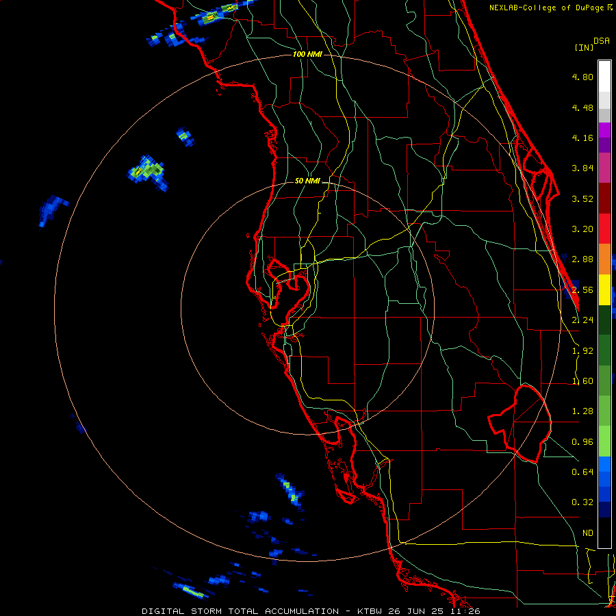
Task: Click the bright red swatch beside 3.20
Action: pyautogui.click(x=604, y=228)
